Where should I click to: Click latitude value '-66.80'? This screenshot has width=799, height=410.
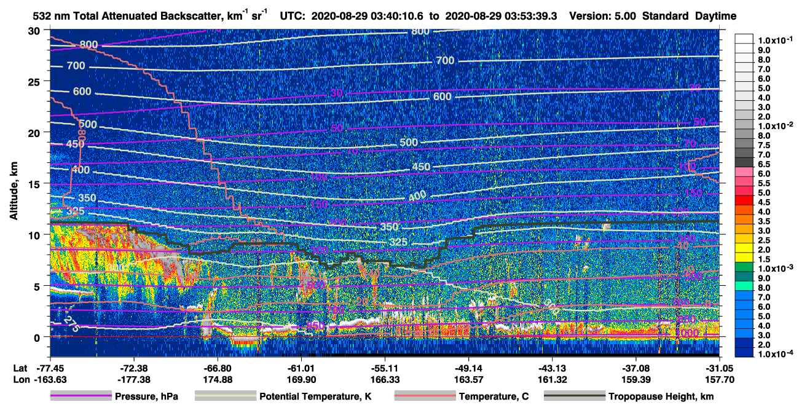click(x=218, y=368)
